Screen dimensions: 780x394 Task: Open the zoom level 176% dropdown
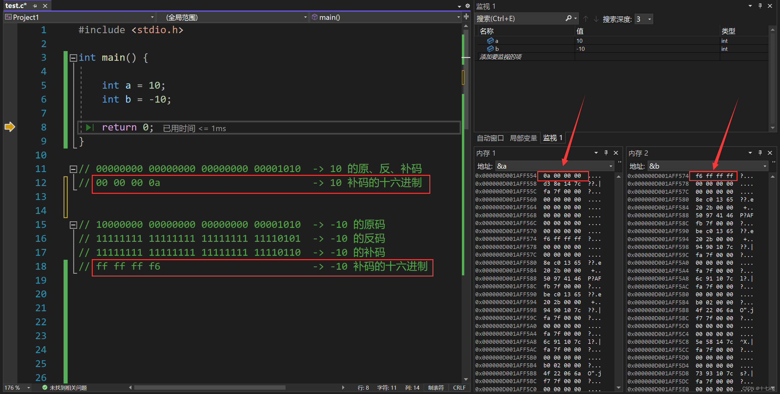29,387
